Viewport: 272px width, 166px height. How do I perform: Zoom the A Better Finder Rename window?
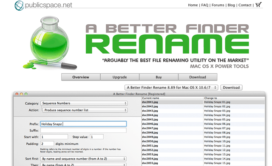(x=26, y=94)
